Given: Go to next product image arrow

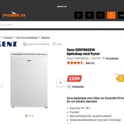Looking at the screenshot, I should (x=60, y=83).
